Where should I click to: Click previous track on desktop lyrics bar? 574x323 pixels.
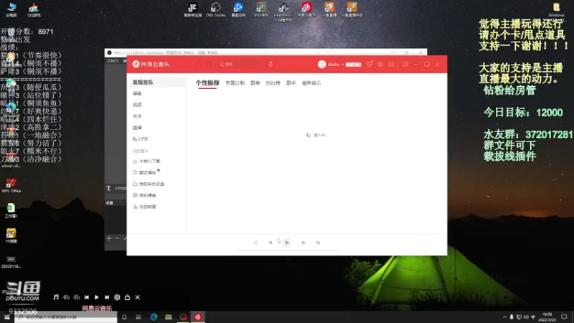point(87,297)
